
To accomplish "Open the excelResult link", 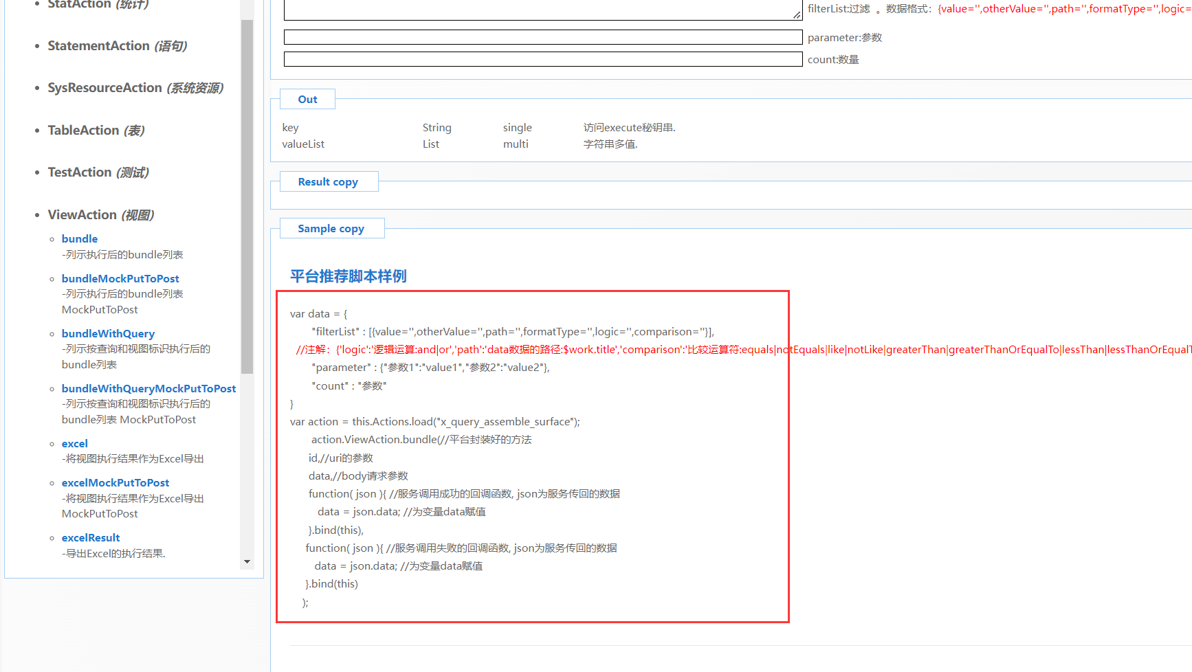I will click(90, 537).
